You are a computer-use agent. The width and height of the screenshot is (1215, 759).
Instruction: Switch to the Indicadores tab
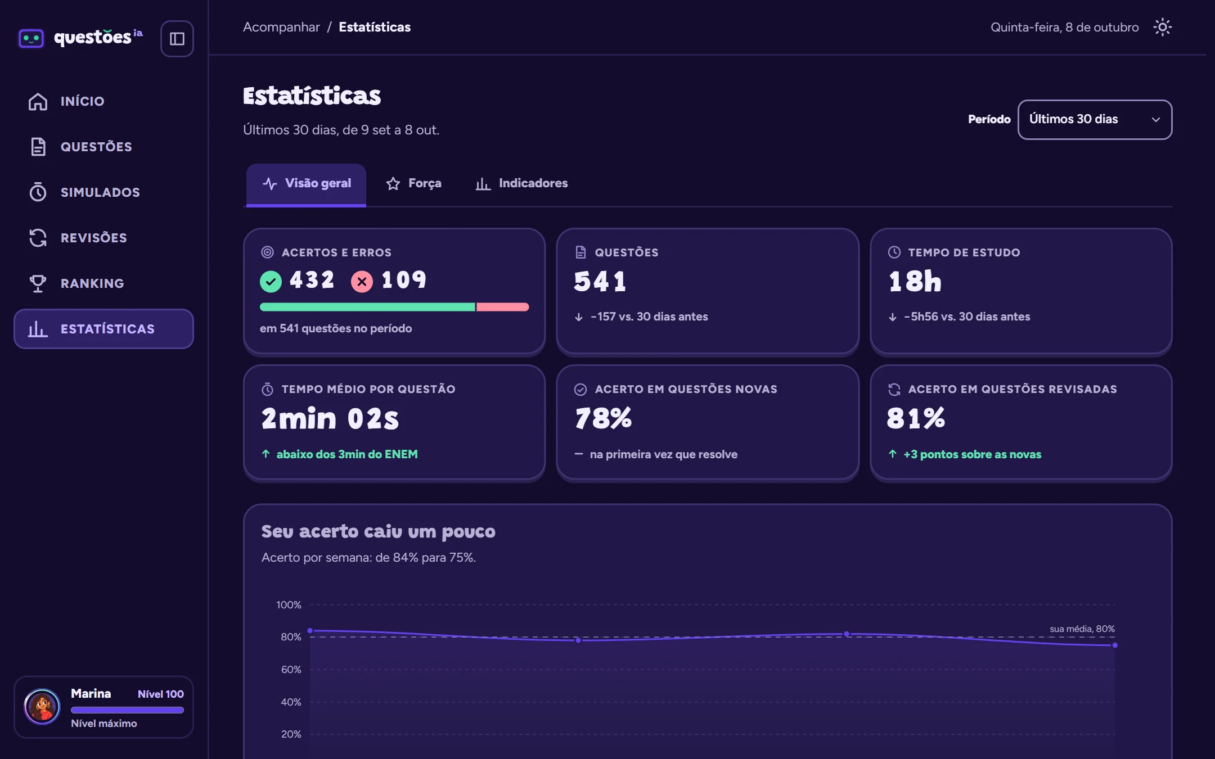click(521, 183)
